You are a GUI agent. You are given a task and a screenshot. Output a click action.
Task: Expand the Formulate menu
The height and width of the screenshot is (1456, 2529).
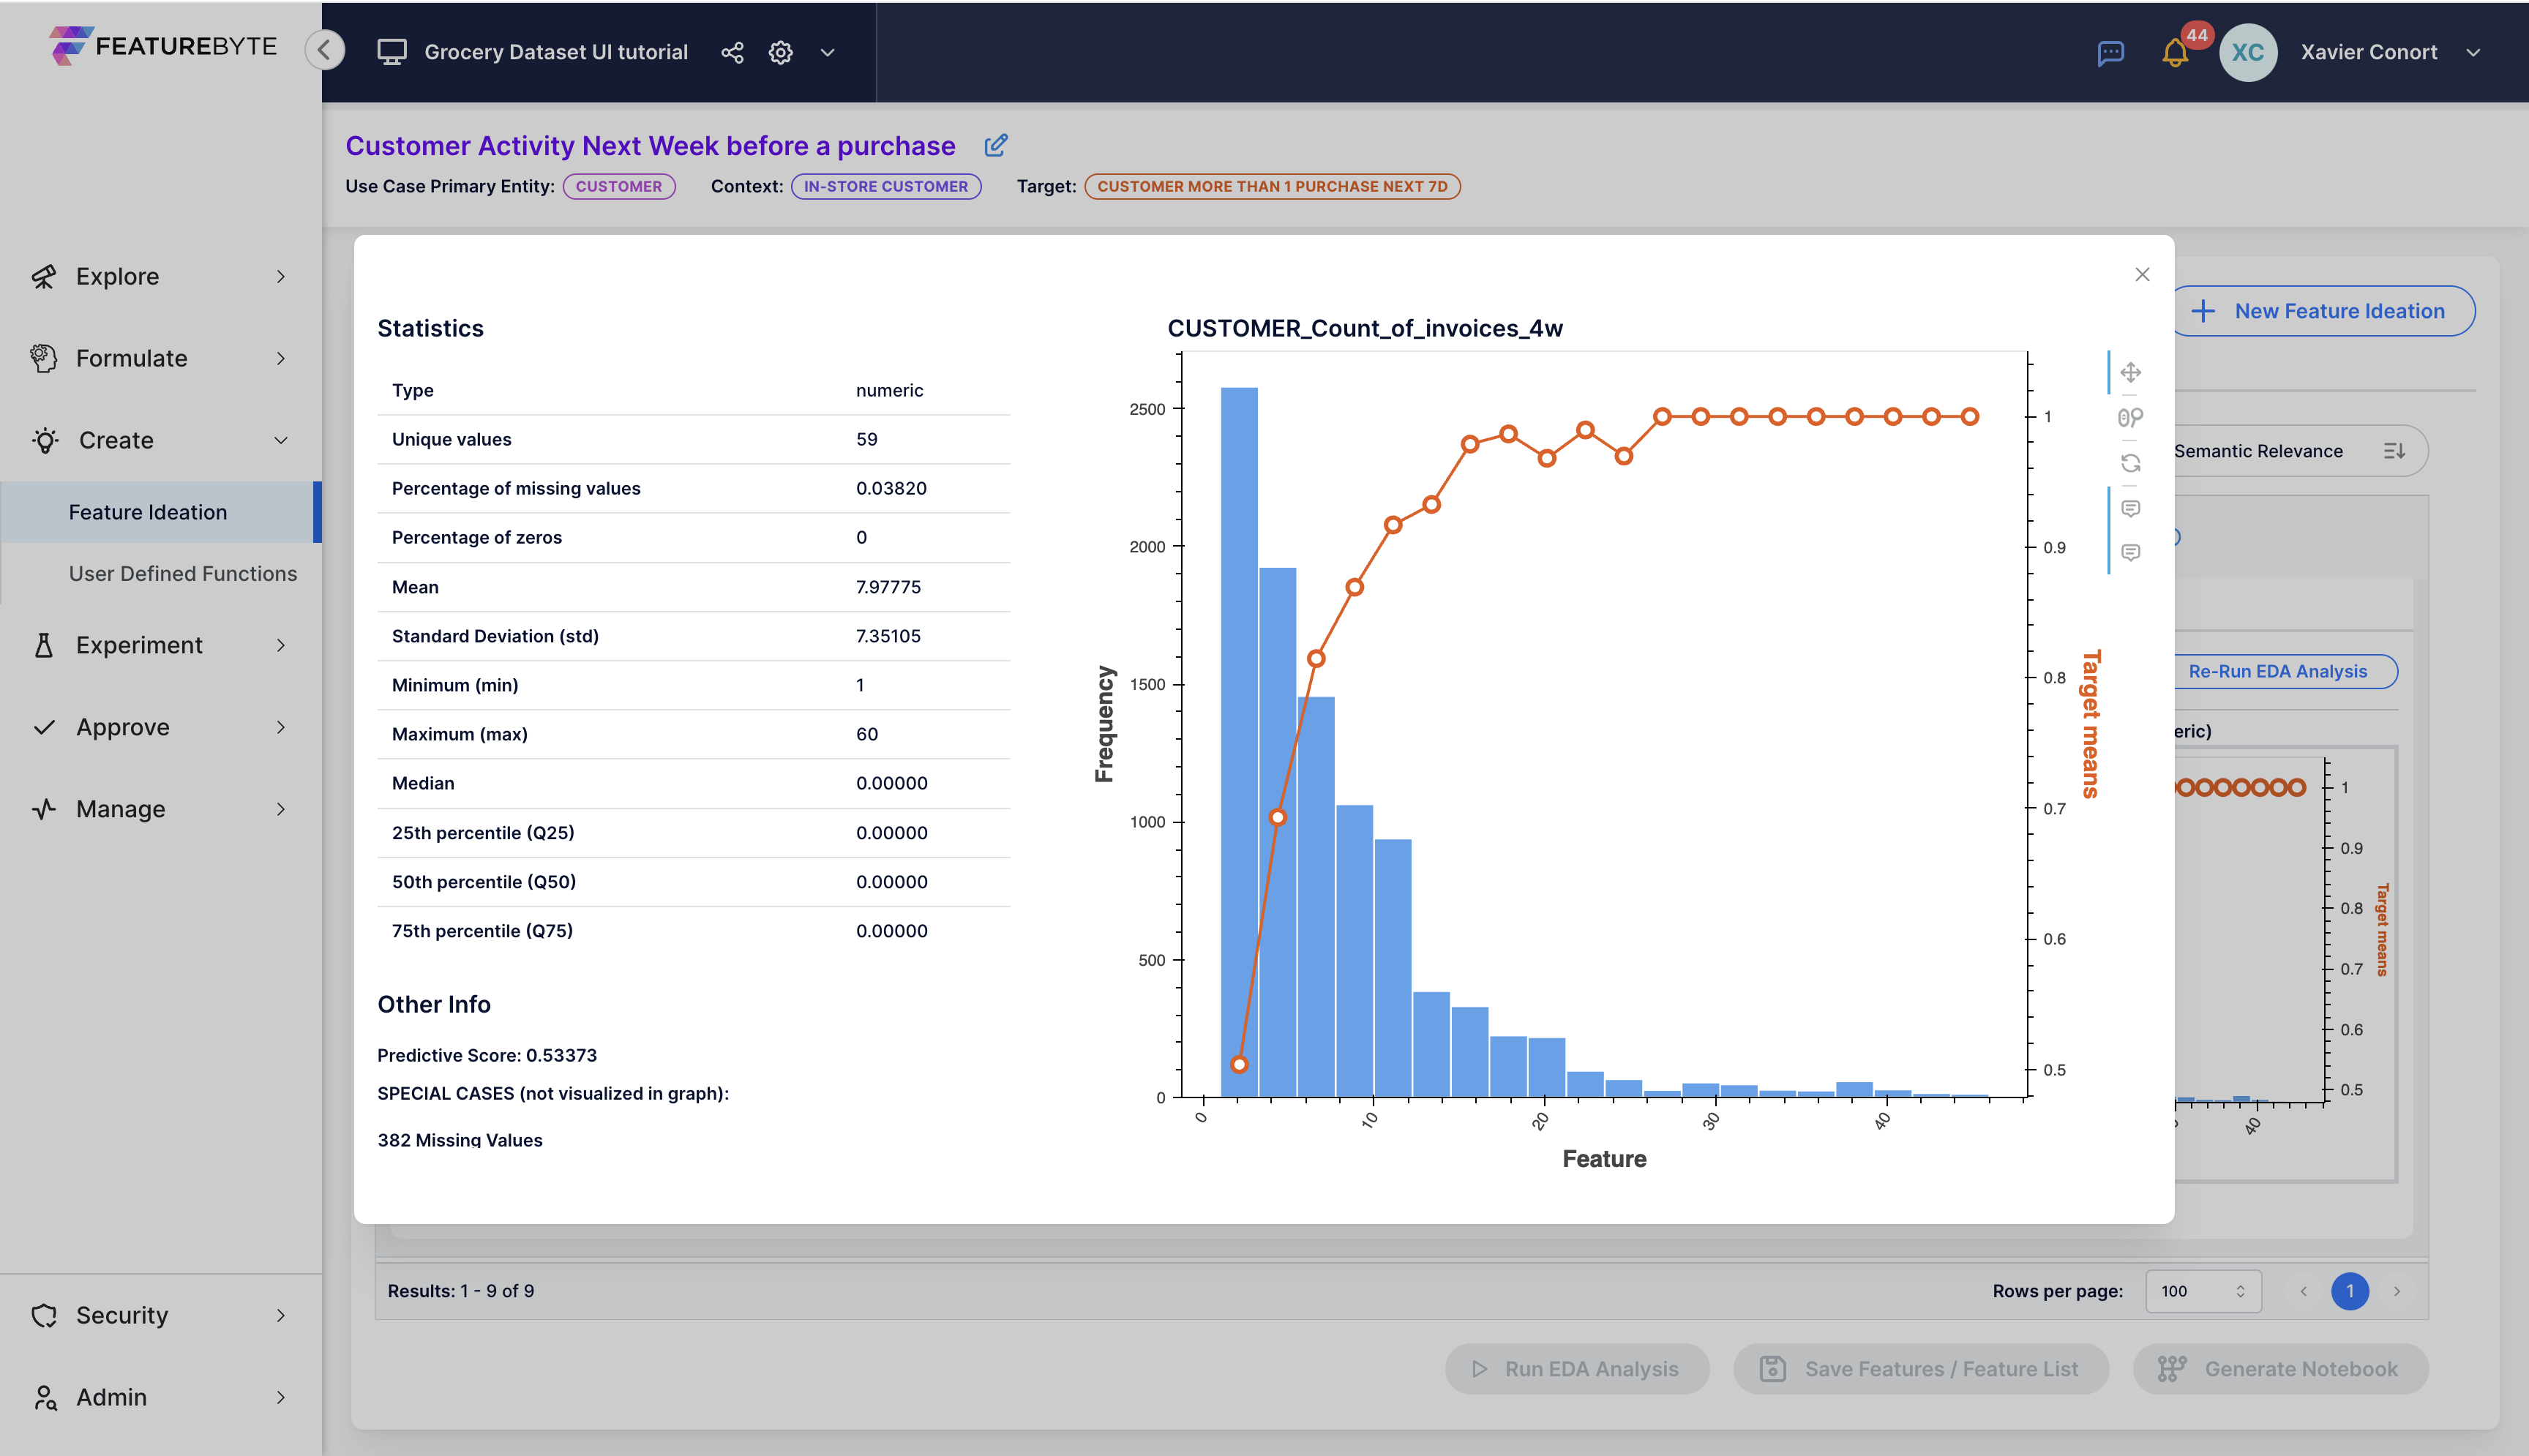tap(161, 359)
